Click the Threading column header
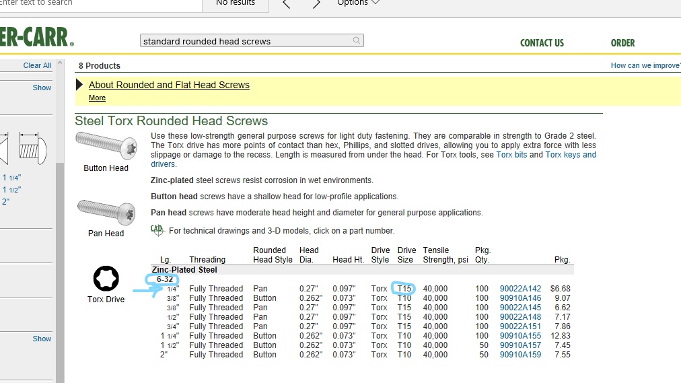This screenshot has width=681, height=383. [x=207, y=260]
